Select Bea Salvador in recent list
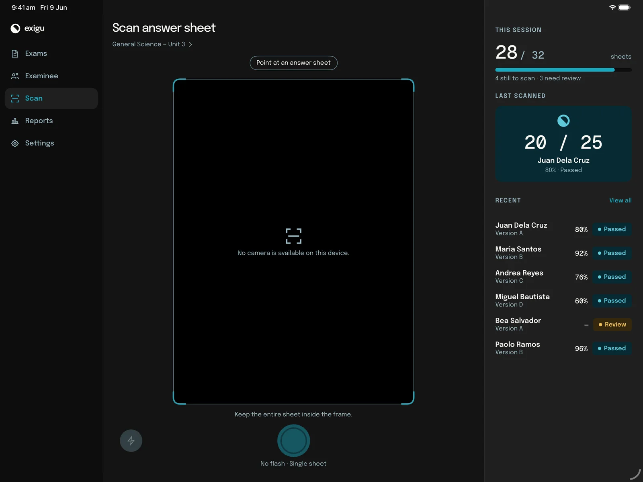 563,325
